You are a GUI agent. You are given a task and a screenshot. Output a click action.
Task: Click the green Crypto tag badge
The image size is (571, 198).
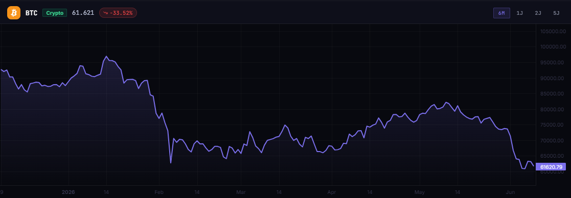55,13
